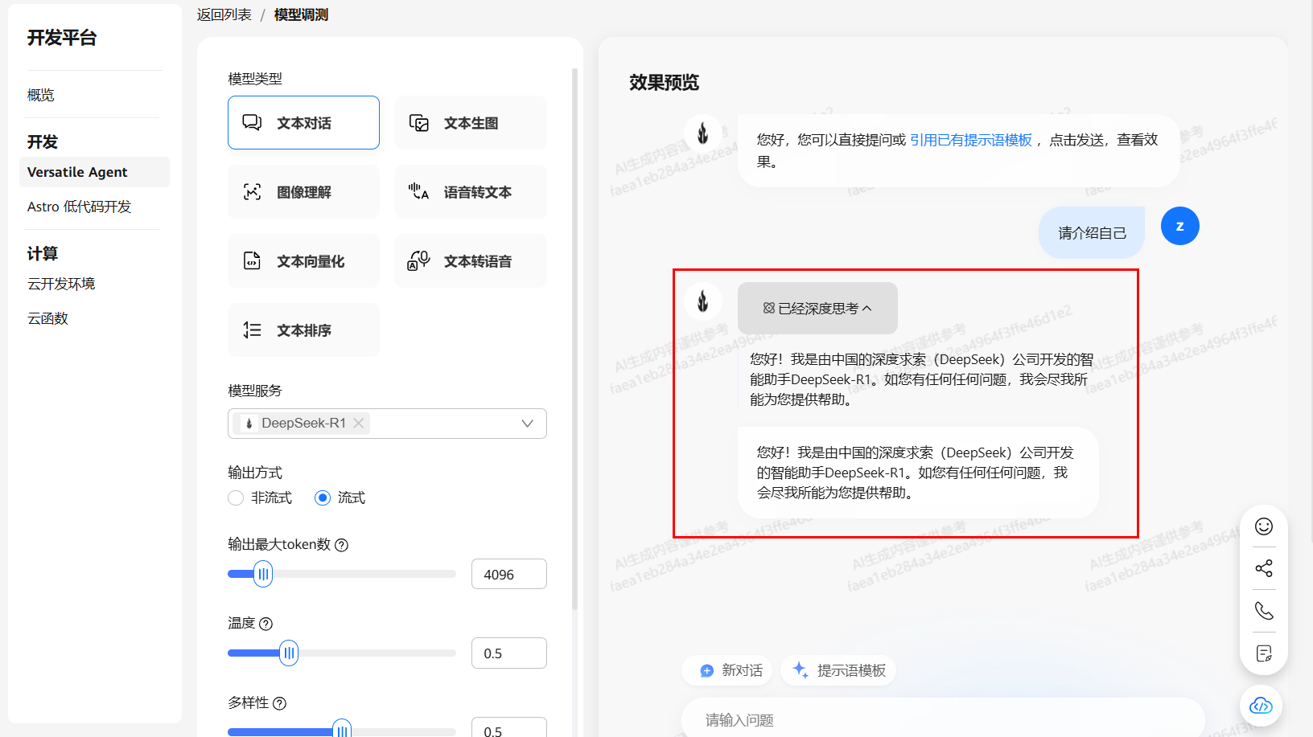
Task: Click the 图像理解 scan icon
Action: tap(252, 191)
